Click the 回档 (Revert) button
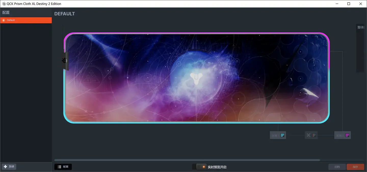Image resolution: width=367 pixels, height=172 pixels. 337,167
